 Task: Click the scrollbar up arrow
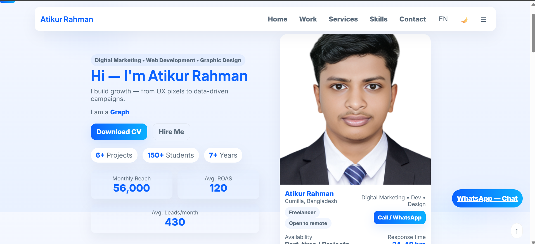[533, 4]
